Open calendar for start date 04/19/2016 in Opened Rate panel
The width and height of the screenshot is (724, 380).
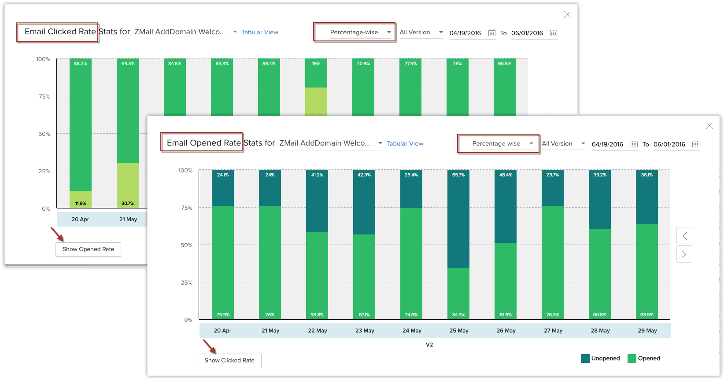click(634, 144)
